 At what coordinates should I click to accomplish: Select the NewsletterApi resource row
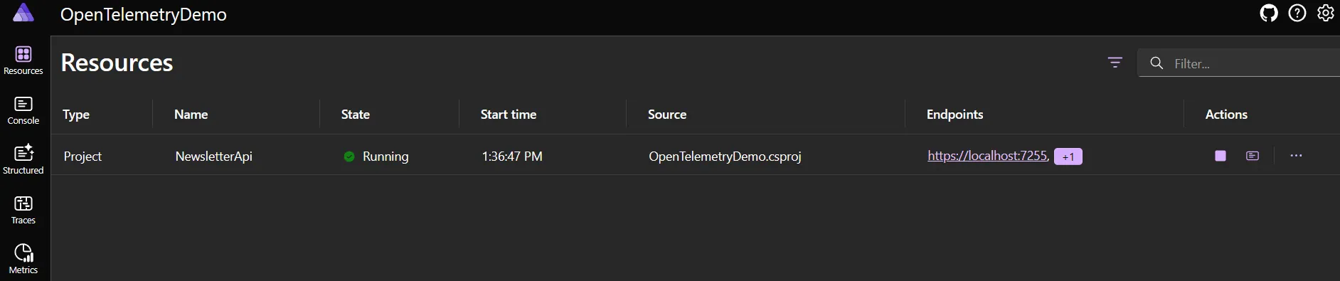coord(696,156)
